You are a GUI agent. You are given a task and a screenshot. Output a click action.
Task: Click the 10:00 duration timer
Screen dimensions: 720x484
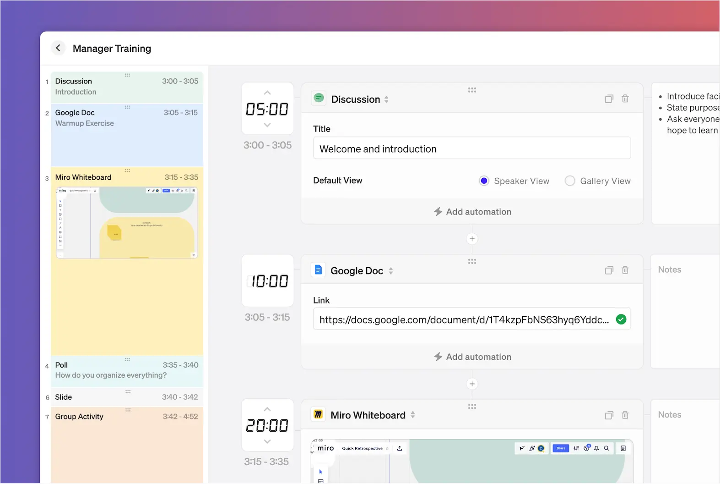268,280
